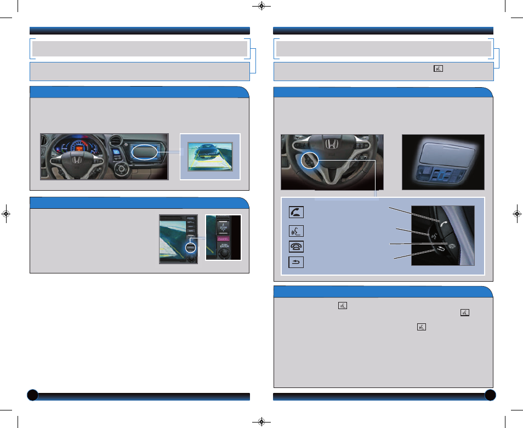Click the leftmost talk icon in bottom right panel
523x428 pixels.
pyautogui.click(x=343, y=306)
